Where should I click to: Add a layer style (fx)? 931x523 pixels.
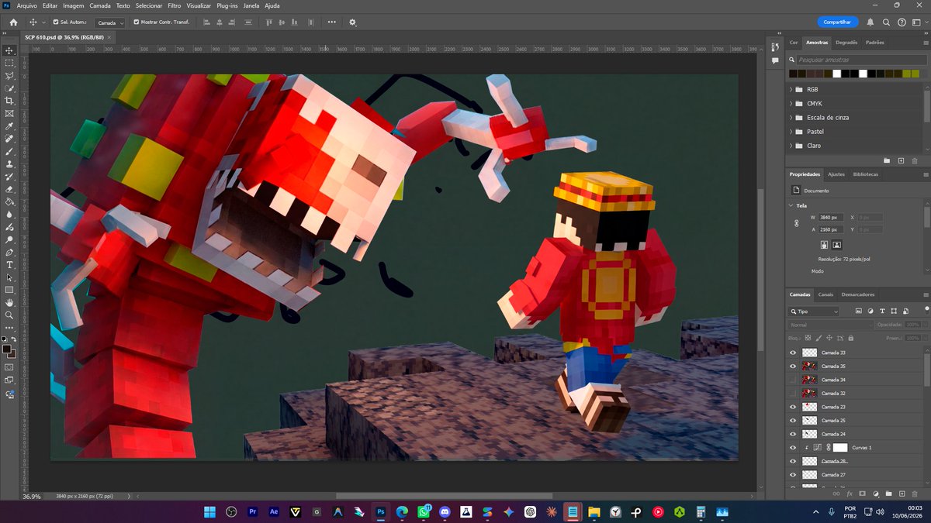(x=850, y=494)
